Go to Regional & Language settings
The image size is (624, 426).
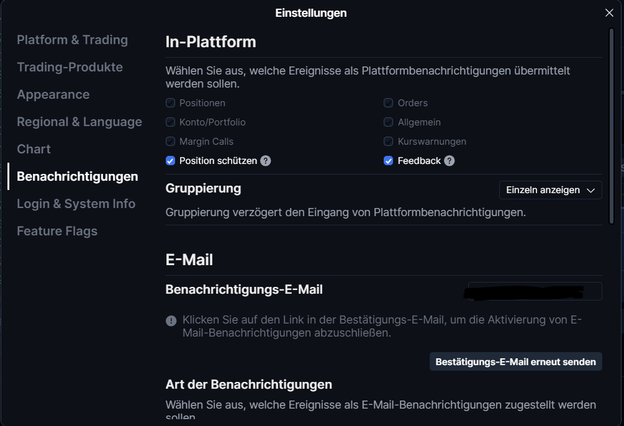pyautogui.click(x=79, y=122)
